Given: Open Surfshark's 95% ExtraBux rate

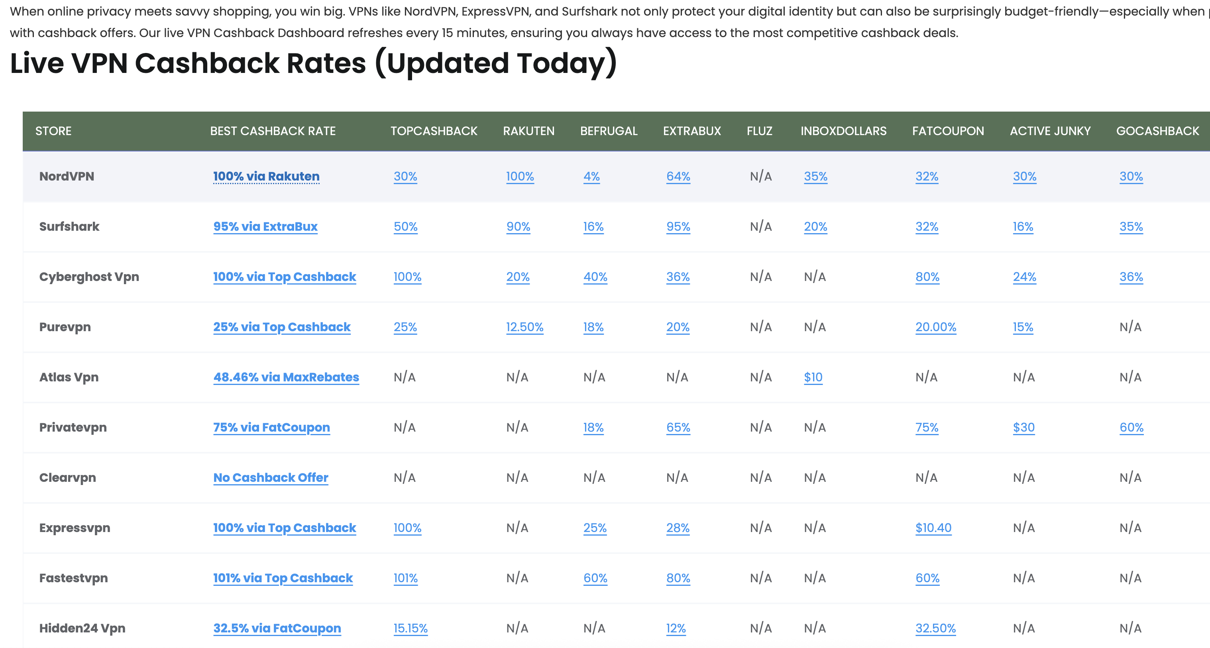Looking at the screenshot, I should [678, 227].
